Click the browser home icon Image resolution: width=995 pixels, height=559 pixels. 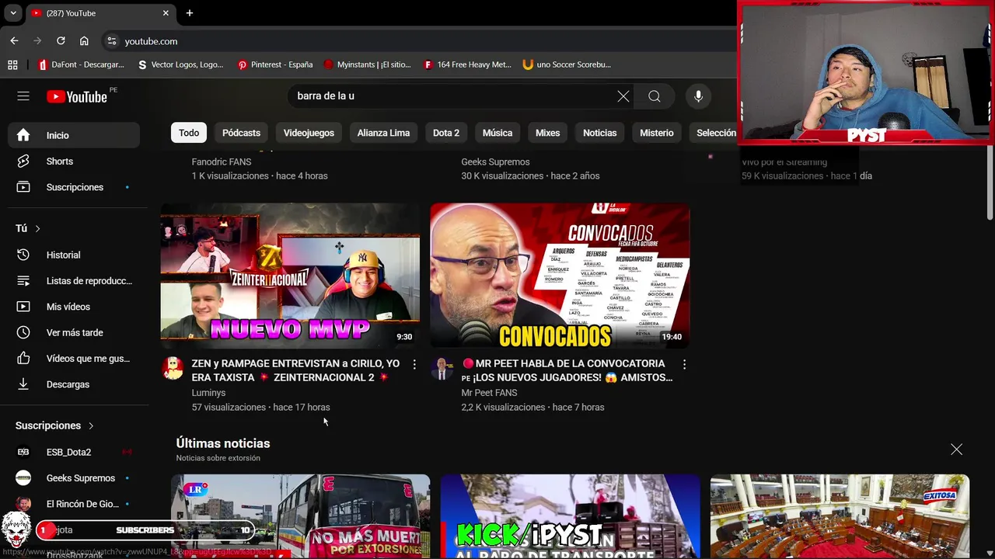tap(84, 41)
